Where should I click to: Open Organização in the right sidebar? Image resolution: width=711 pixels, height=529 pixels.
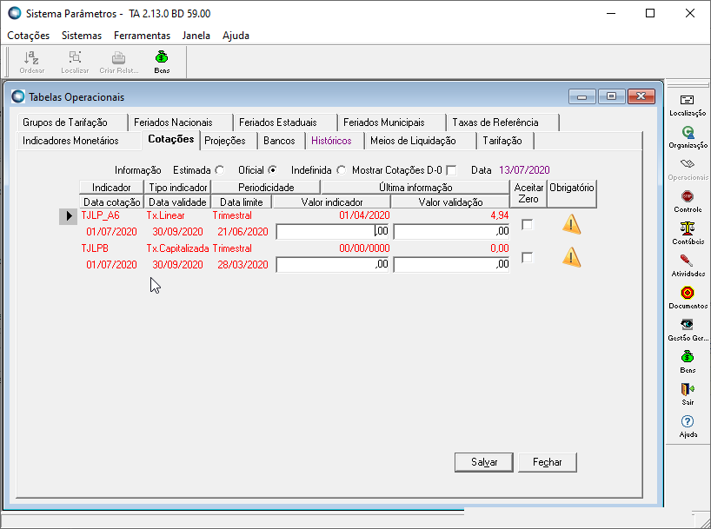(x=688, y=137)
